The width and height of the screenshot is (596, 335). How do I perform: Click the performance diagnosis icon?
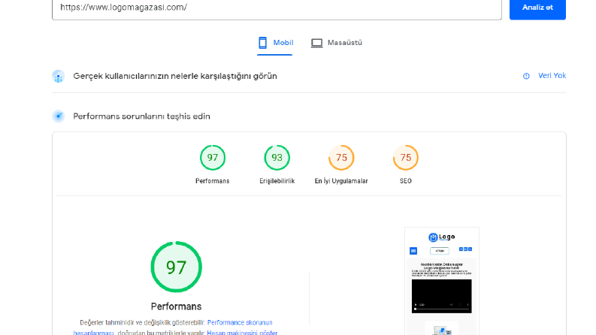pos(58,116)
